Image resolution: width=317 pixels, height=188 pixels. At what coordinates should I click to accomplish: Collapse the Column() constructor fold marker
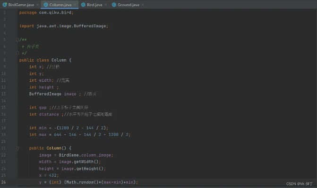tap(17, 148)
